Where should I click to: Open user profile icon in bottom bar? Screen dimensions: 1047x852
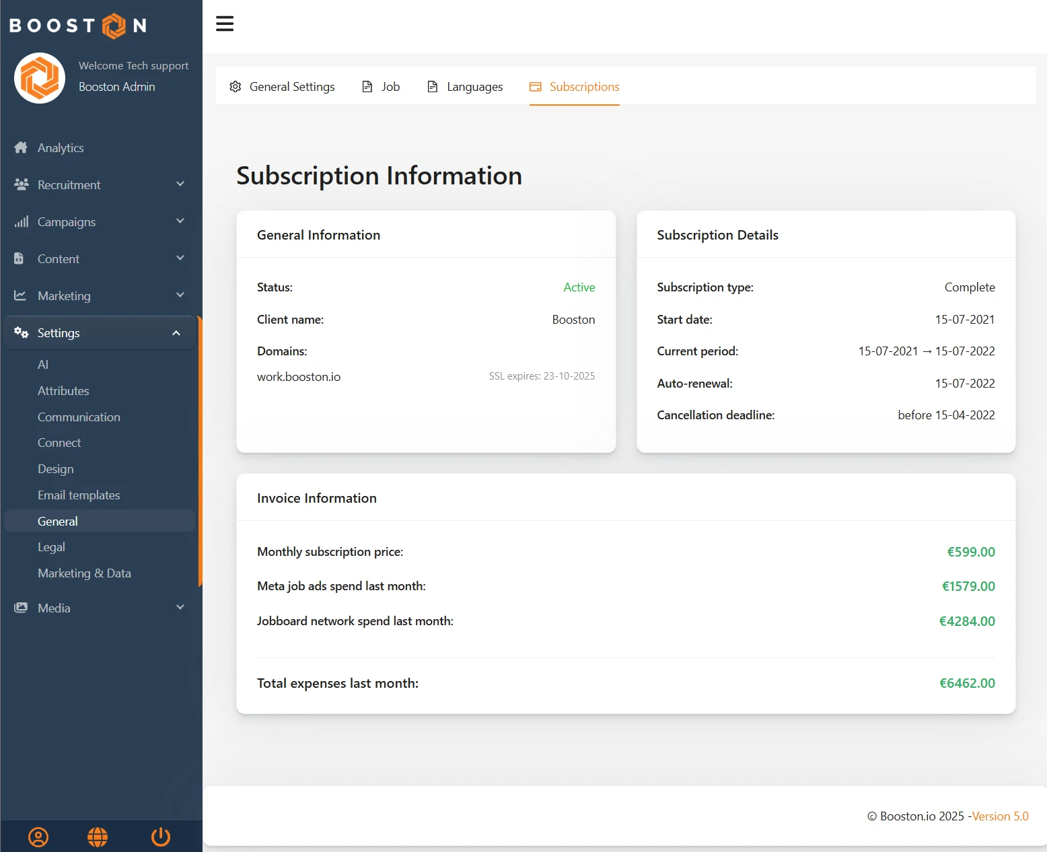point(38,837)
